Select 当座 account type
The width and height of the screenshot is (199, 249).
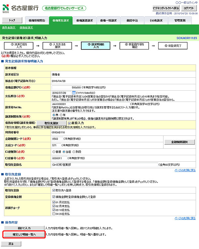pos(64,152)
